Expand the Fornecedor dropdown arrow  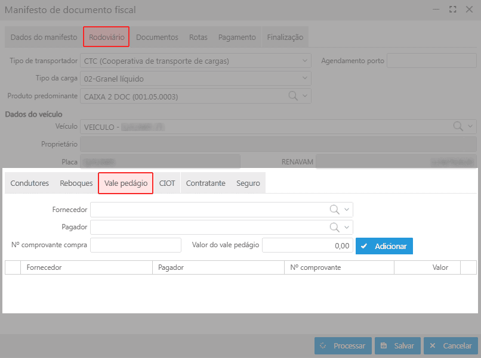(347, 210)
